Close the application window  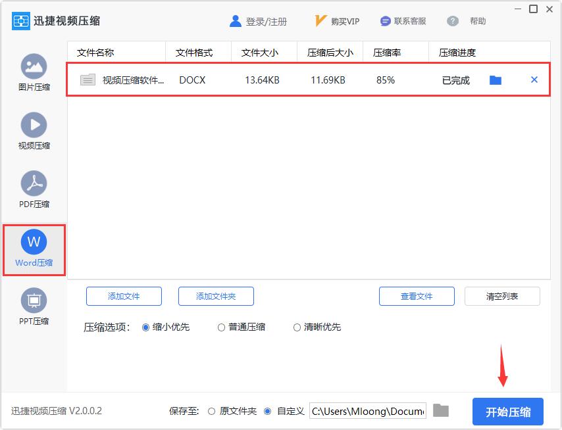click(x=549, y=9)
